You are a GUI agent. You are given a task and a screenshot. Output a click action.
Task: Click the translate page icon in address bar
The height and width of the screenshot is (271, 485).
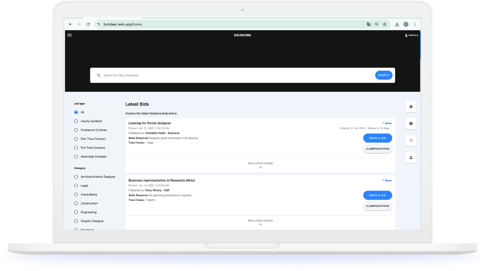[x=369, y=25]
